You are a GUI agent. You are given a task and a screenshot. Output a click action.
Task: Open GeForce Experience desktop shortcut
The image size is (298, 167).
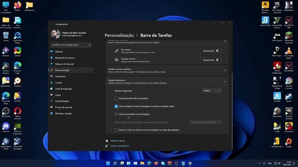tap(18, 128)
